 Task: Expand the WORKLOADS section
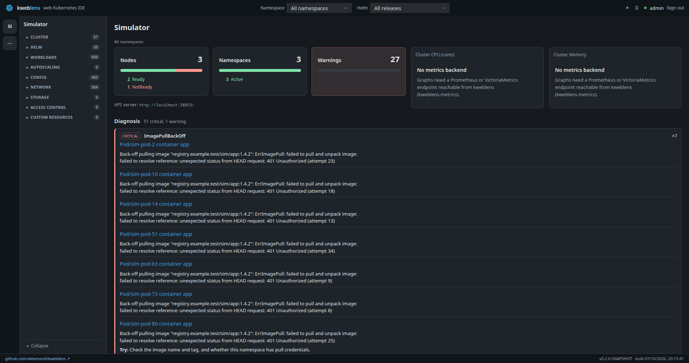[x=63, y=57]
